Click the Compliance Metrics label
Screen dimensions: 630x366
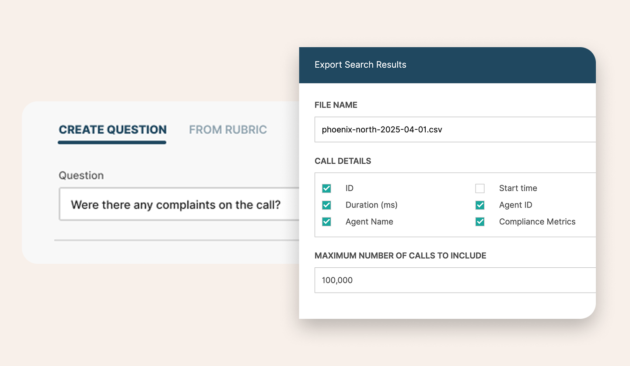[537, 221]
